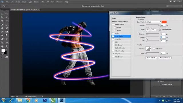The width and height of the screenshot is (183, 103).
Task: Click the Angle dial control
Action: 148,29
